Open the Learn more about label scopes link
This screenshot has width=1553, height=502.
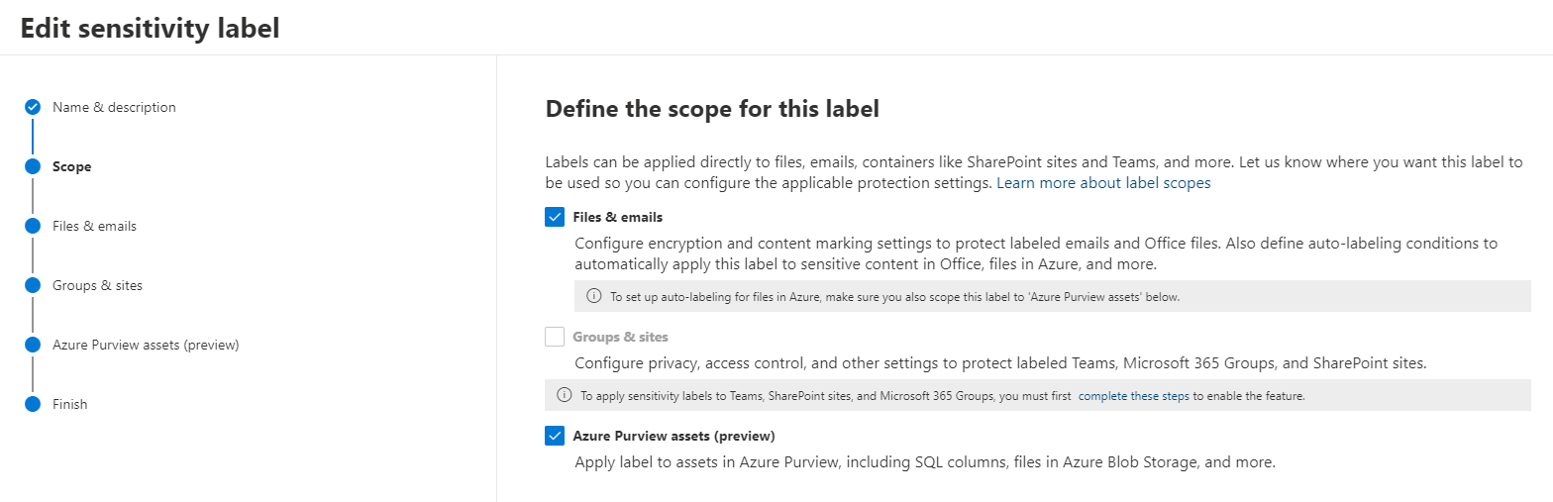click(x=1103, y=183)
